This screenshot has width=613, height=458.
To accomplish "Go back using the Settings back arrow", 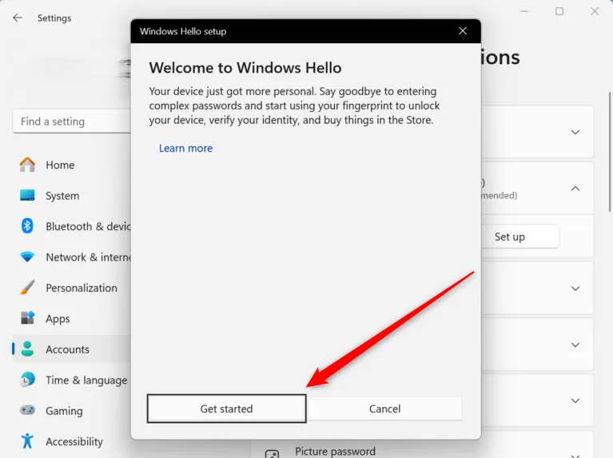I will pos(18,18).
